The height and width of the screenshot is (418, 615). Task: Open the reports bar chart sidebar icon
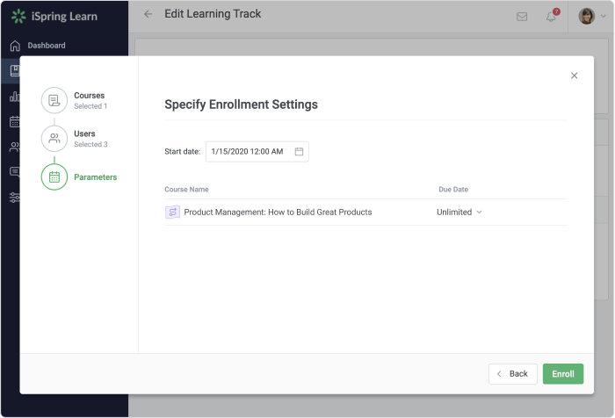[15, 96]
